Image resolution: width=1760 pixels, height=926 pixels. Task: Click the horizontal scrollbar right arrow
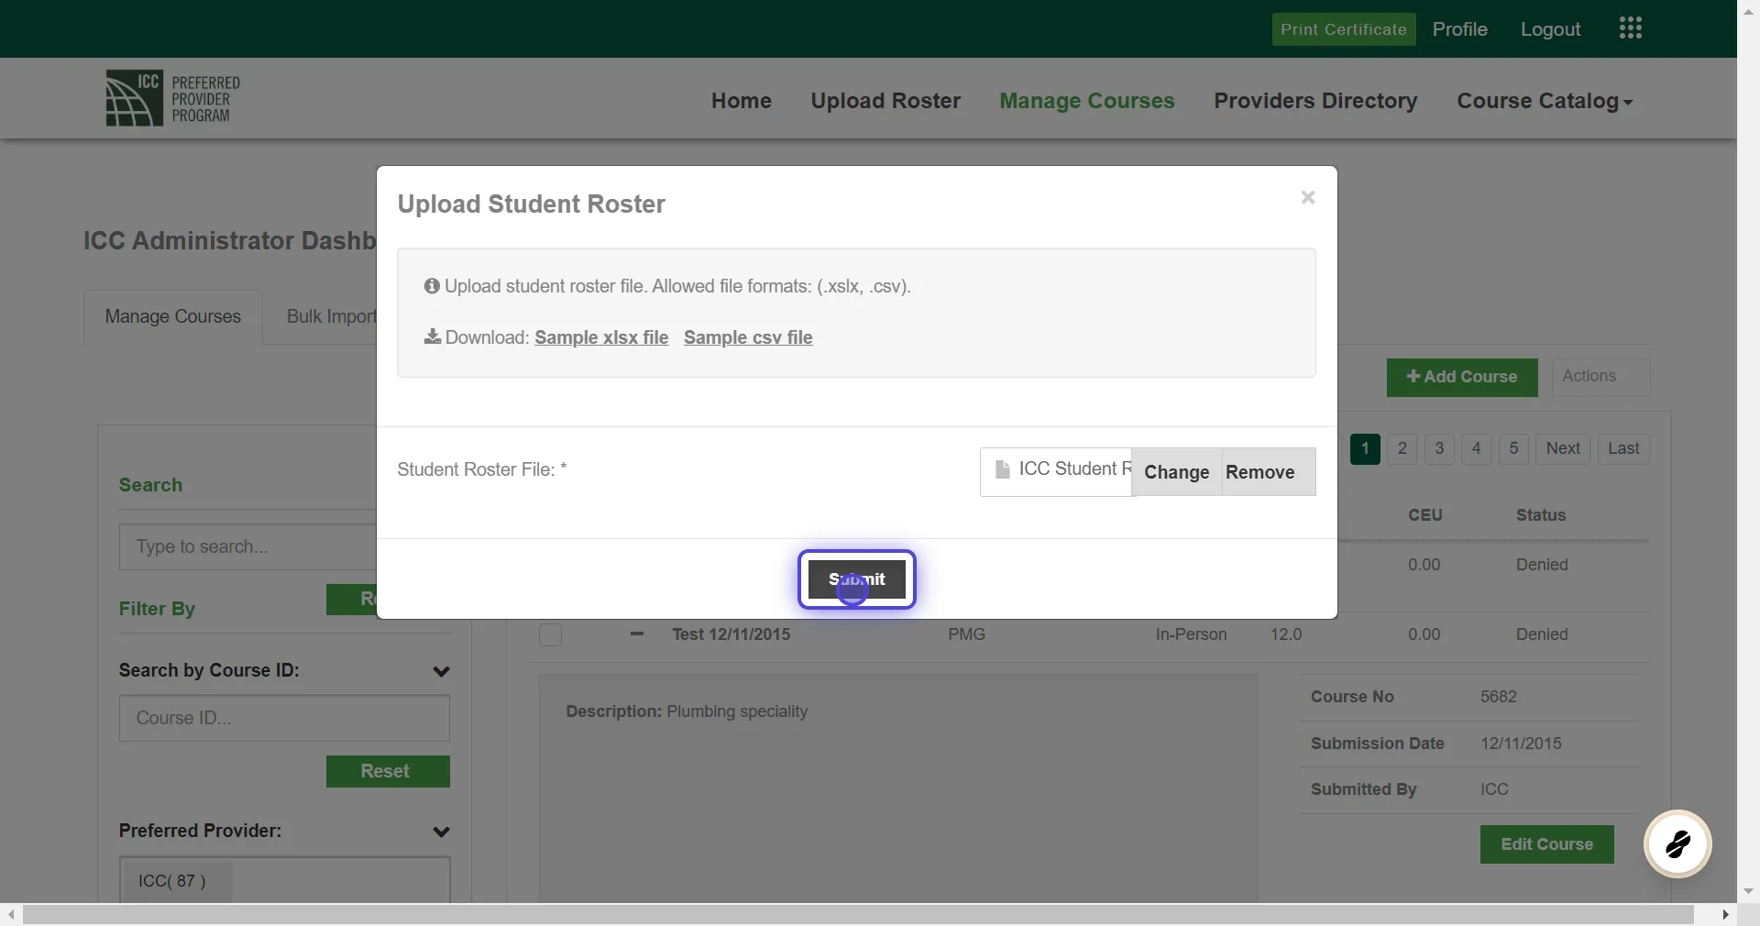coord(1726,914)
